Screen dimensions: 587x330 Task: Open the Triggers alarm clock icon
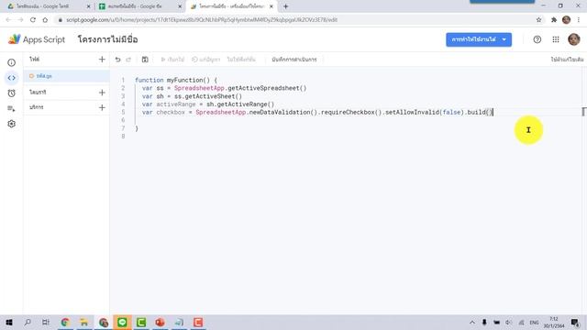coord(12,93)
